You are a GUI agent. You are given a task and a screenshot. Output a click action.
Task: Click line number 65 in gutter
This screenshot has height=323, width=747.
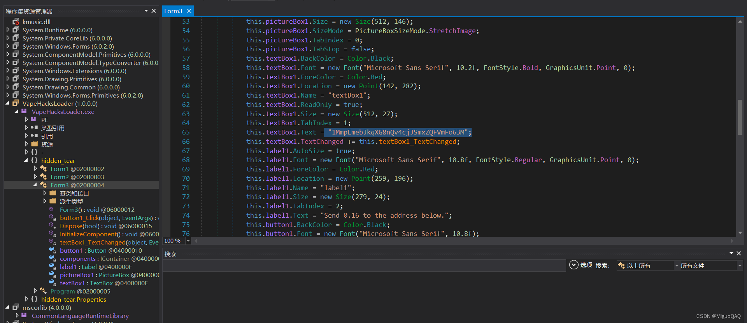[x=186, y=132]
